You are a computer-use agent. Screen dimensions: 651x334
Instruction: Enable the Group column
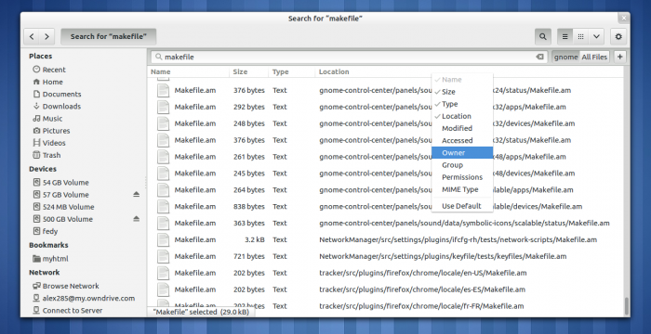pyautogui.click(x=462, y=165)
